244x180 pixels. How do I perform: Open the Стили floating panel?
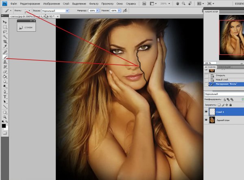coord(26,28)
